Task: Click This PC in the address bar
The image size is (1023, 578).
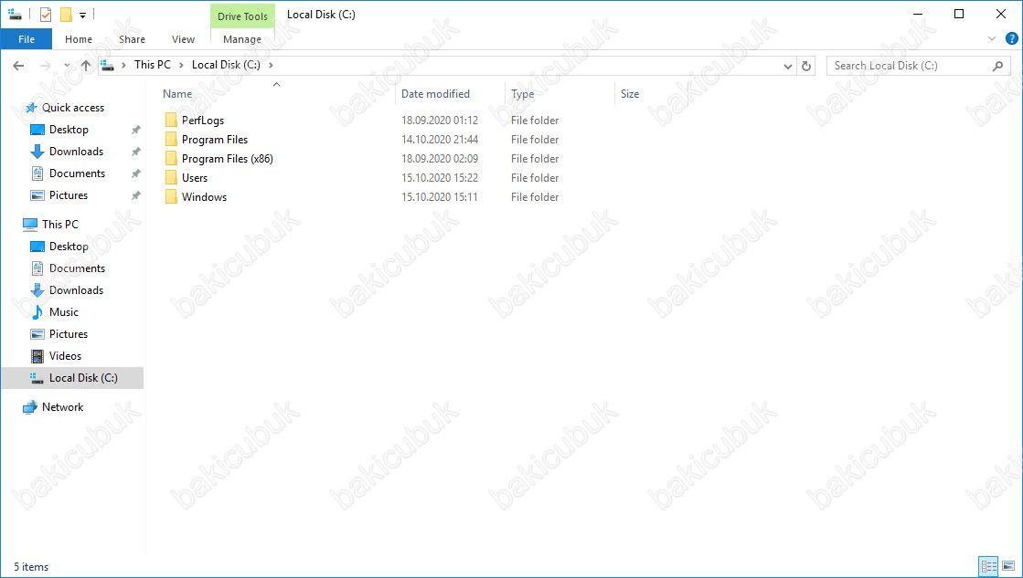Action: coord(153,65)
